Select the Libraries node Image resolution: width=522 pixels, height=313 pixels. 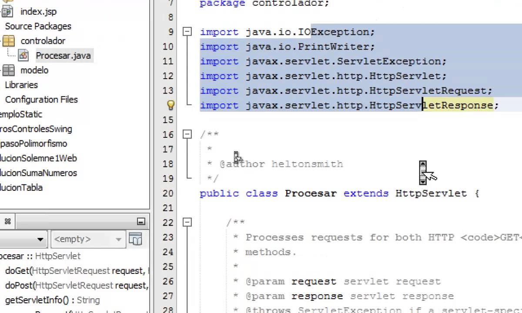click(x=21, y=85)
